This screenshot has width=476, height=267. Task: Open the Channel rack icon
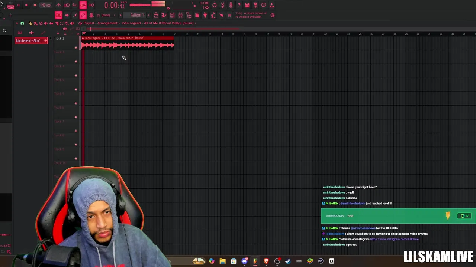tap(172, 15)
